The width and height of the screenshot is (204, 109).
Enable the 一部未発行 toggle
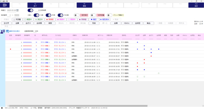76,15
